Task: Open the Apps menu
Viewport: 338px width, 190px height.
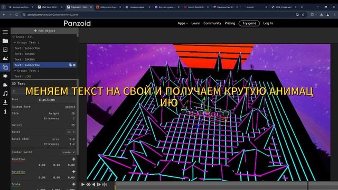Action: coord(183,23)
